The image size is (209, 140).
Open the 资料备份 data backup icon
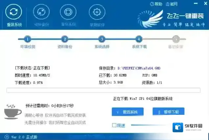tap(41, 13)
